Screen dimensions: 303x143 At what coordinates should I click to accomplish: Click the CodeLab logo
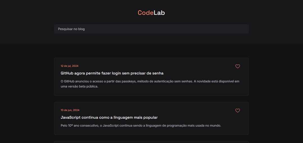click(x=151, y=13)
